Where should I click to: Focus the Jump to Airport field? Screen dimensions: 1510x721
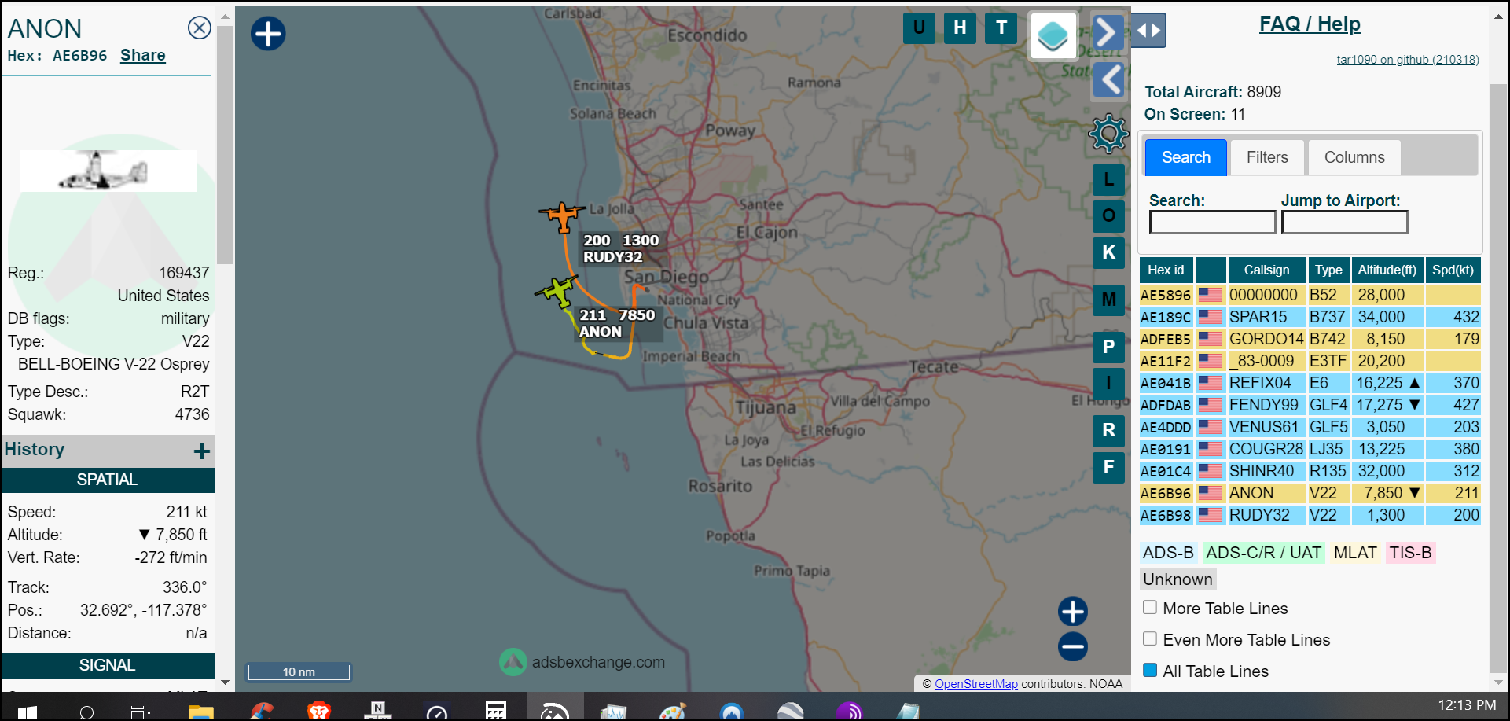tap(1344, 223)
